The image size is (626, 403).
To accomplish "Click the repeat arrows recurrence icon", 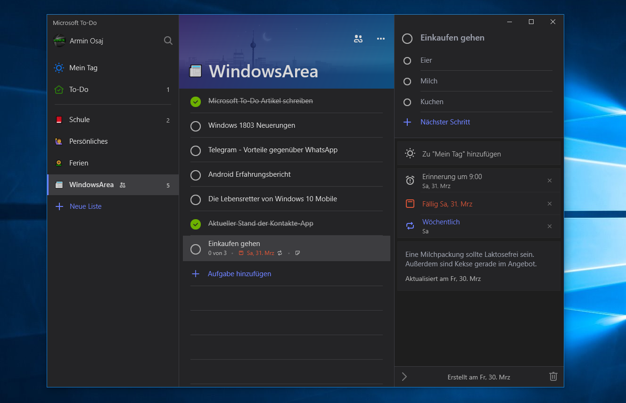I will tap(410, 226).
